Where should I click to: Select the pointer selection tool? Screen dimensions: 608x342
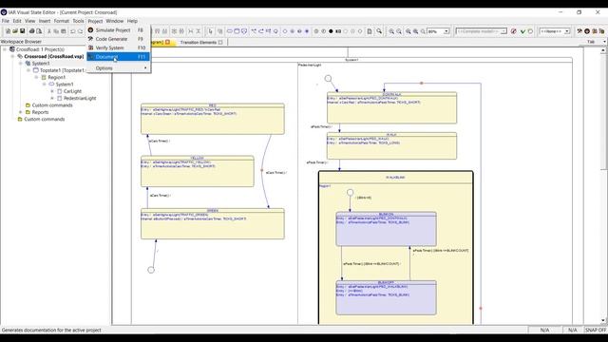[211, 31]
